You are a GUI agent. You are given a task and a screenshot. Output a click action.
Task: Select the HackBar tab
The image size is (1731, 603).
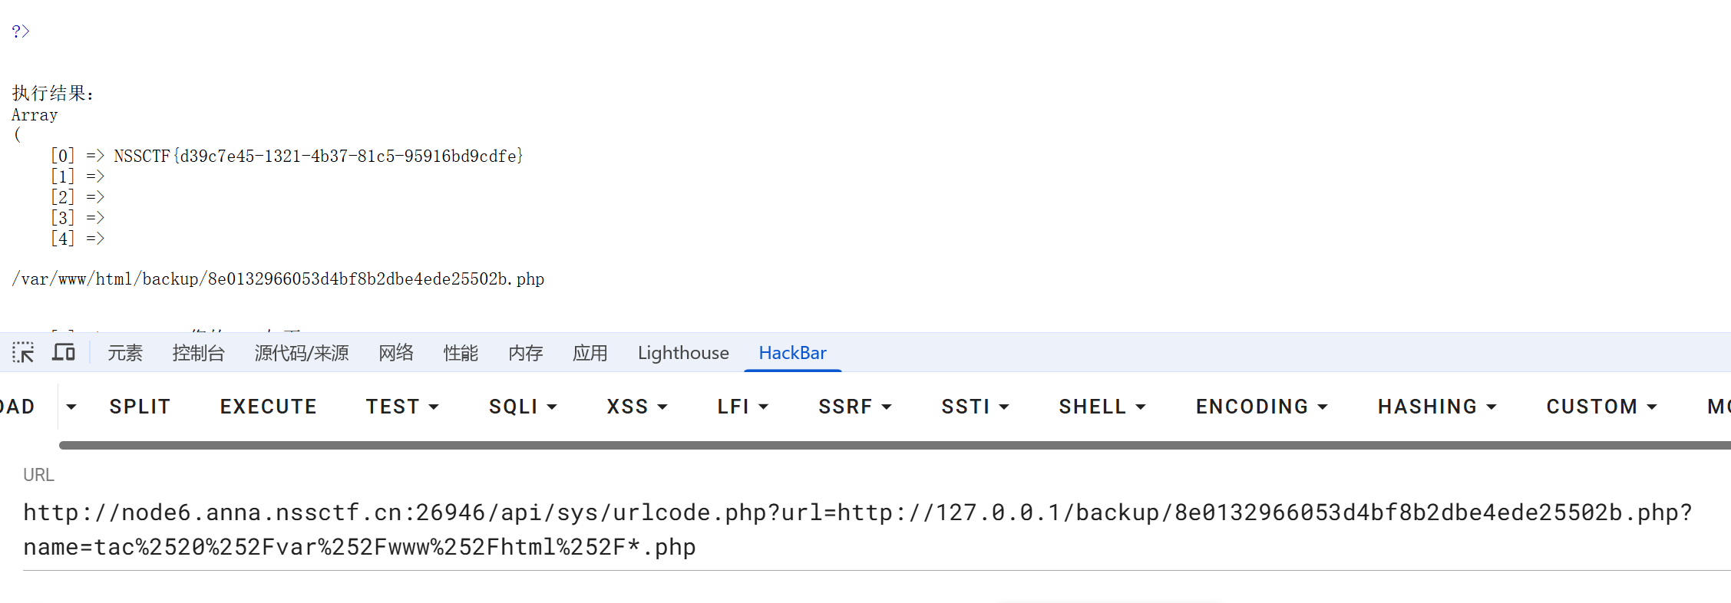point(793,353)
